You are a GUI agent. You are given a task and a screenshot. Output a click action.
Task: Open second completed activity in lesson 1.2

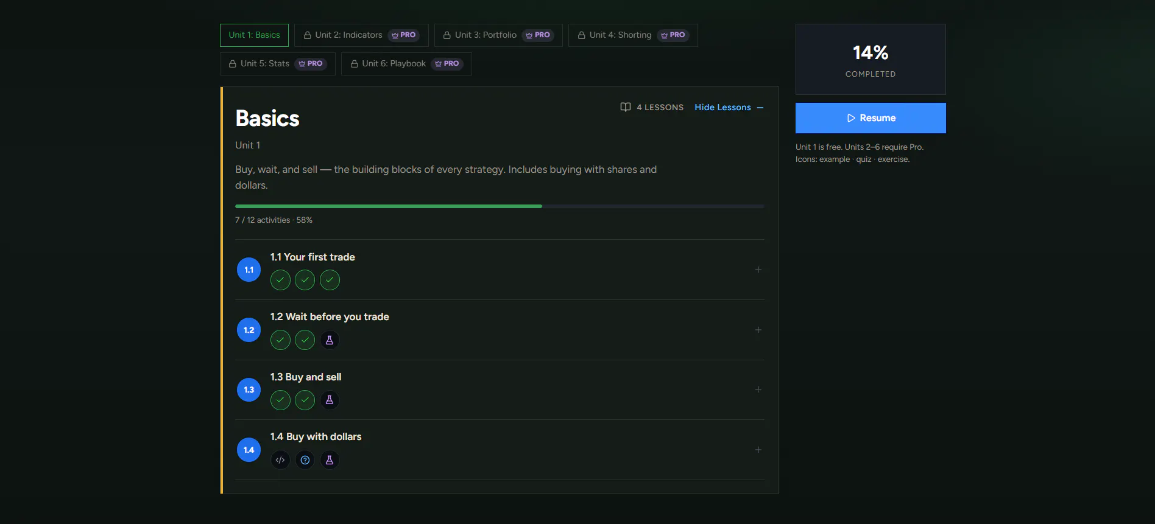(x=305, y=340)
